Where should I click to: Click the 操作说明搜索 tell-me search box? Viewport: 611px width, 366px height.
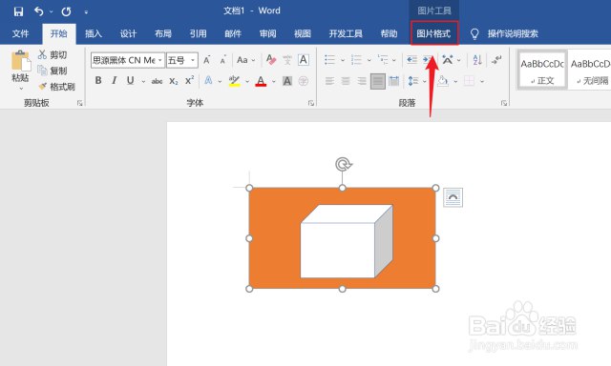pyautogui.click(x=513, y=34)
